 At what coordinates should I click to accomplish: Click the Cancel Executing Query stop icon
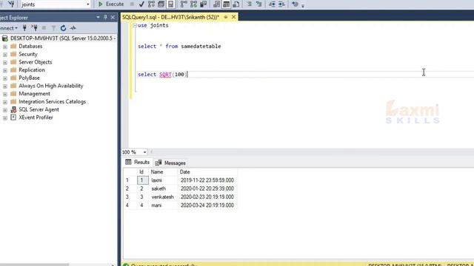(132, 4)
